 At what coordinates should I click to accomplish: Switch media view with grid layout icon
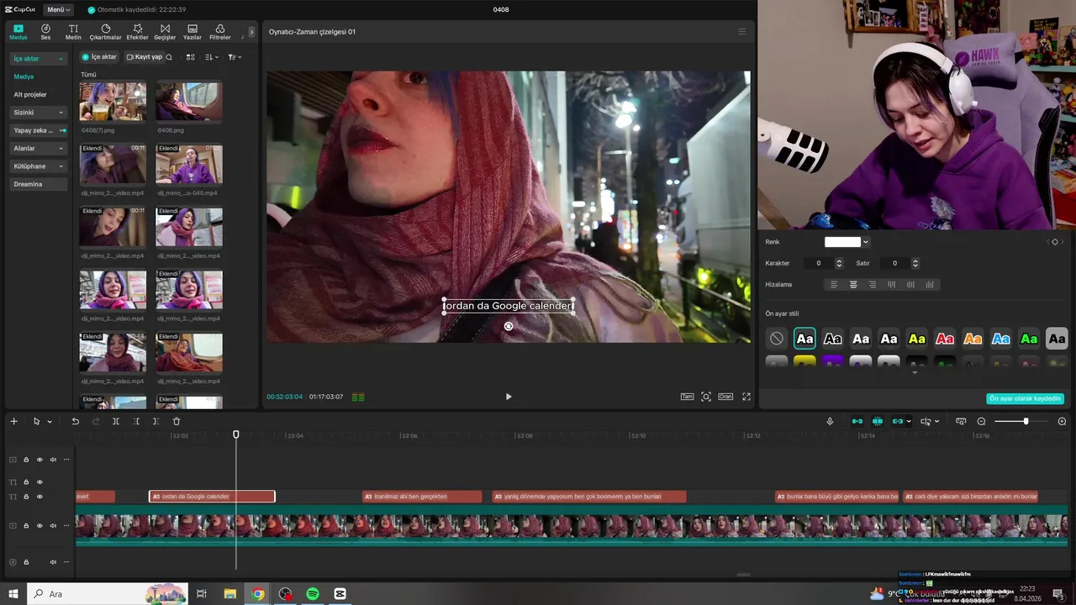pyautogui.click(x=191, y=57)
